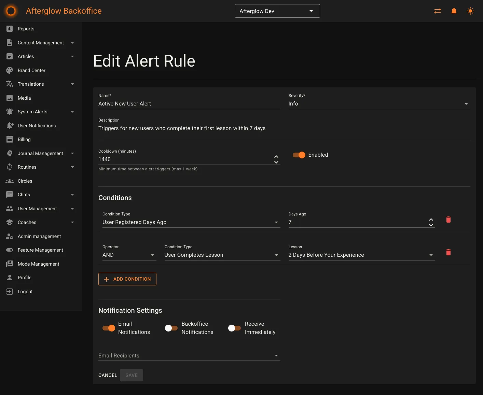
Task: Click the light mode sun icon
Action: point(470,11)
